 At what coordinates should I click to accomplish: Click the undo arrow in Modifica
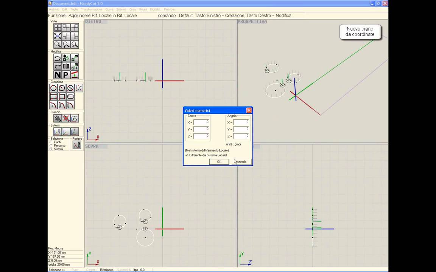point(58,58)
